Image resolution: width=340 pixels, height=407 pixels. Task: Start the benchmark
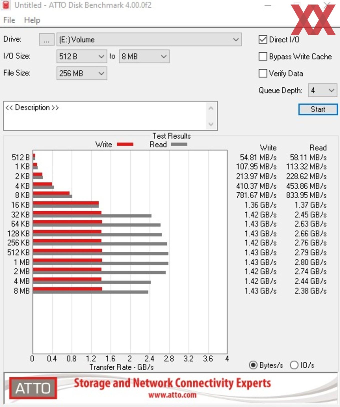click(x=318, y=109)
